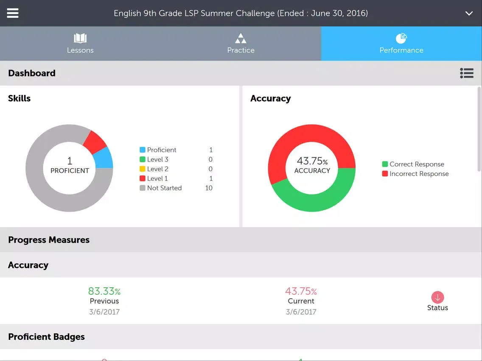
Task: Click the vertical scrollbar on the right
Action: (x=479, y=127)
